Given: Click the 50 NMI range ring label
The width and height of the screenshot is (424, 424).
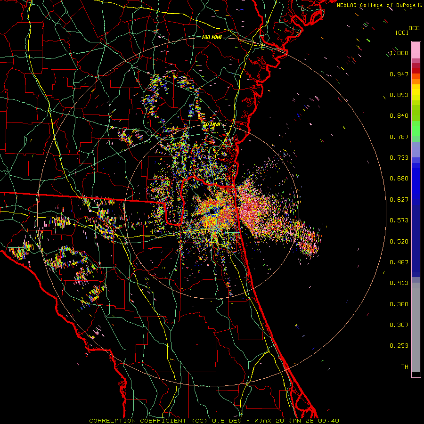Looking at the screenshot, I should [212, 124].
